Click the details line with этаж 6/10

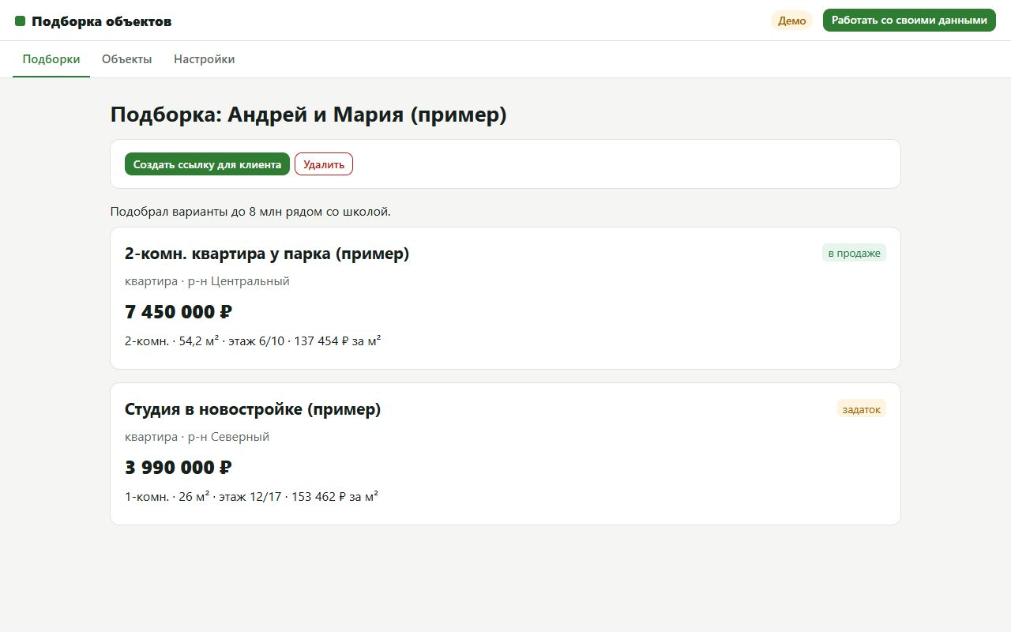point(253,341)
